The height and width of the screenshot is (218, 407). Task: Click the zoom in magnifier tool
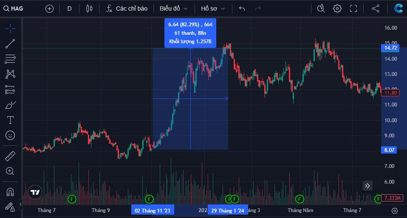pos(10,171)
